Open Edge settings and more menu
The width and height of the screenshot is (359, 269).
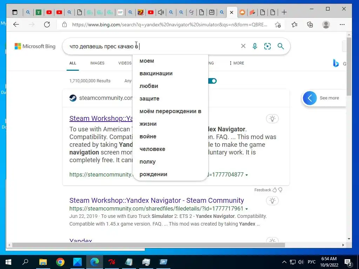click(x=342, y=25)
